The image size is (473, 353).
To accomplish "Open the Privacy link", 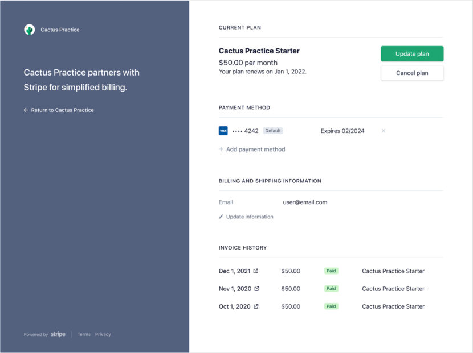I will pyautogui.click(x=103, y=334).
